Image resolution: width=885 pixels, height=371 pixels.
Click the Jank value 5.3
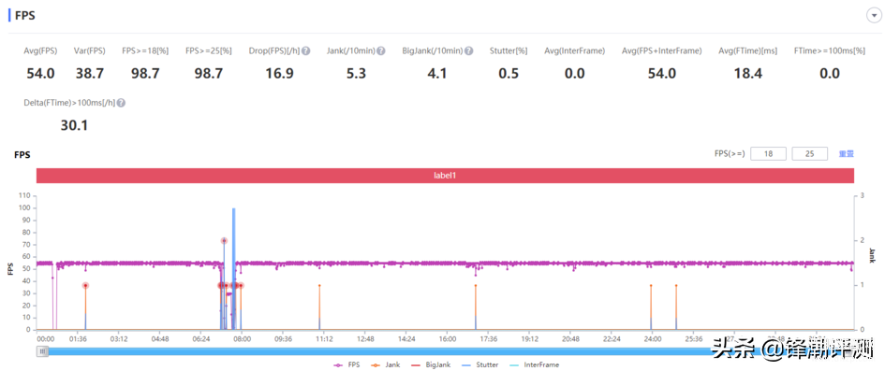(356, 73)
